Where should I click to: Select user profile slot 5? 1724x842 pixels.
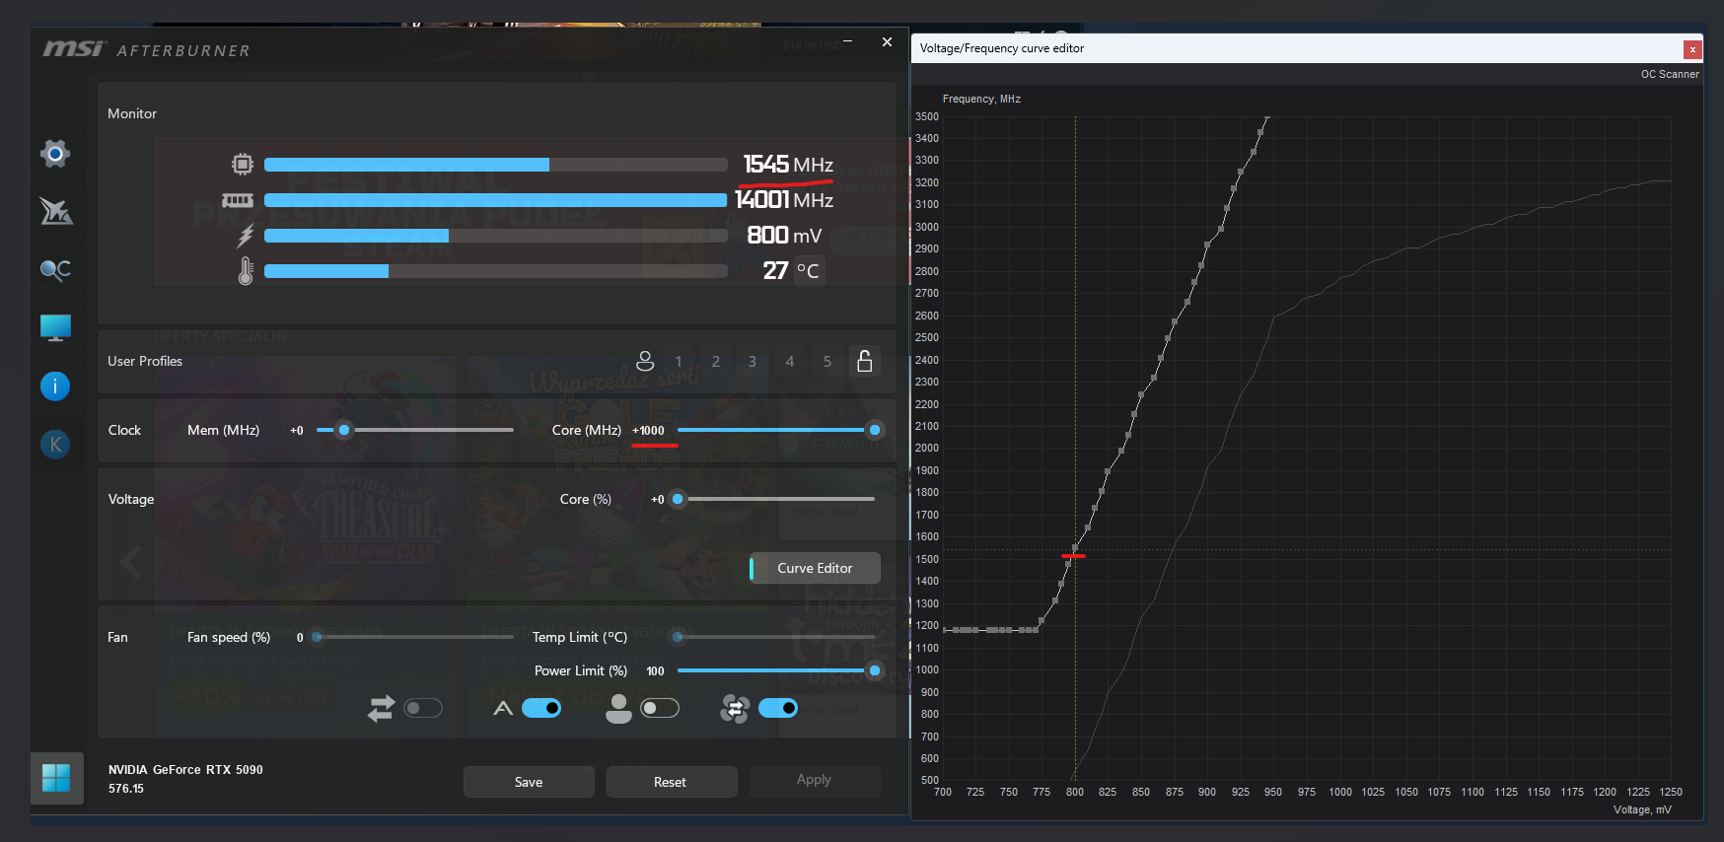(827, 362)
